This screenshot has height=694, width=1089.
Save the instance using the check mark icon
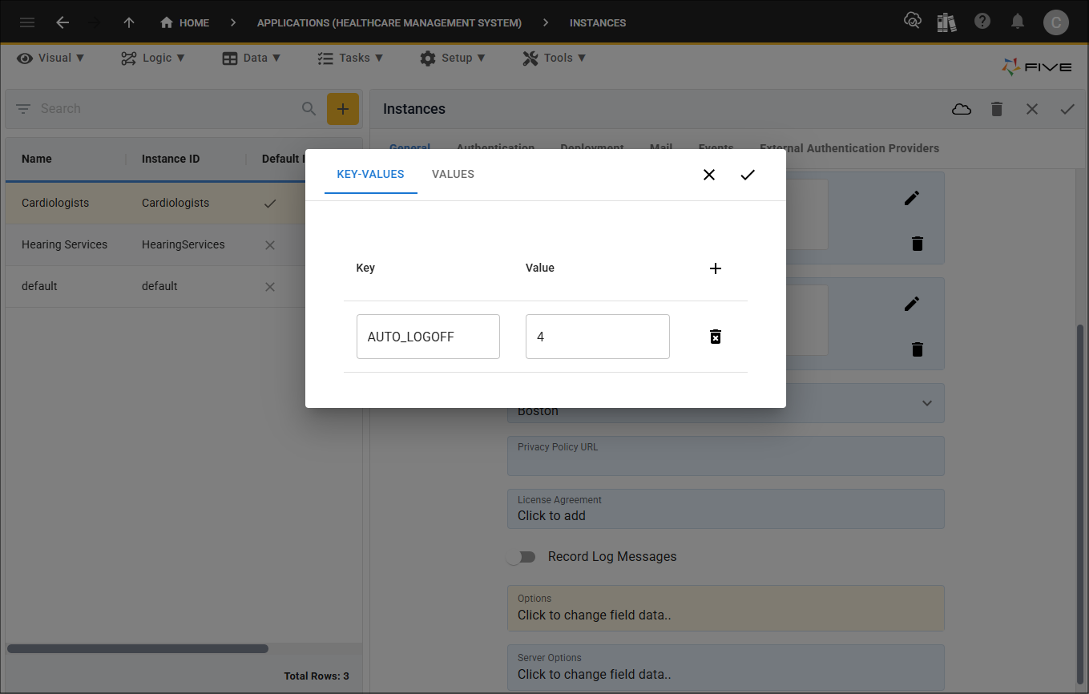[x=1067, y=108]
